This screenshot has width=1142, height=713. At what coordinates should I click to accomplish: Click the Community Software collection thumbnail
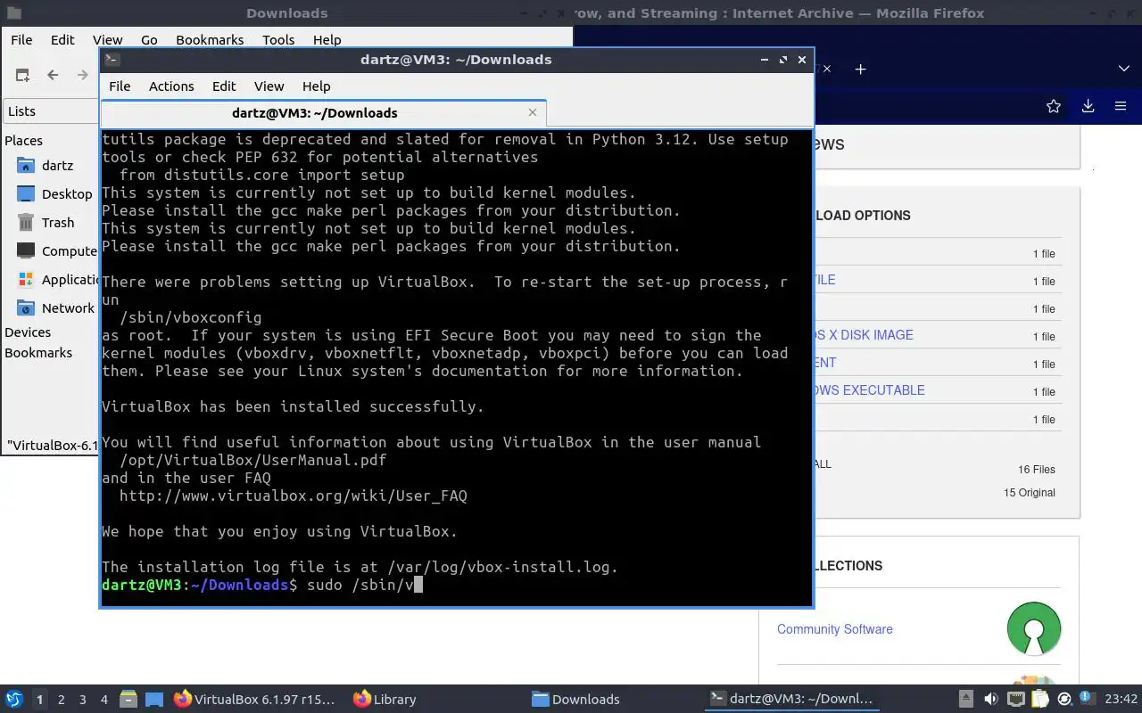click(1033, 628)
